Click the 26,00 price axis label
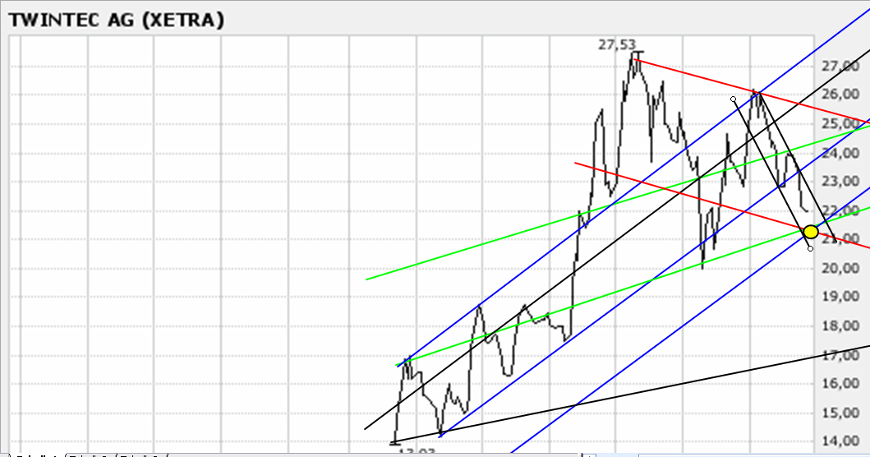870x457 pixels. click(x=840, y=94)
